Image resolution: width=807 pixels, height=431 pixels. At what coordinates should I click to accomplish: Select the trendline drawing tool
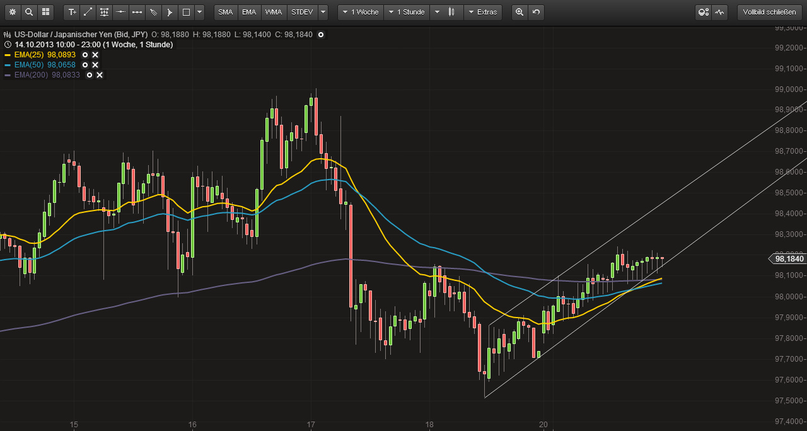coord(88,12)
